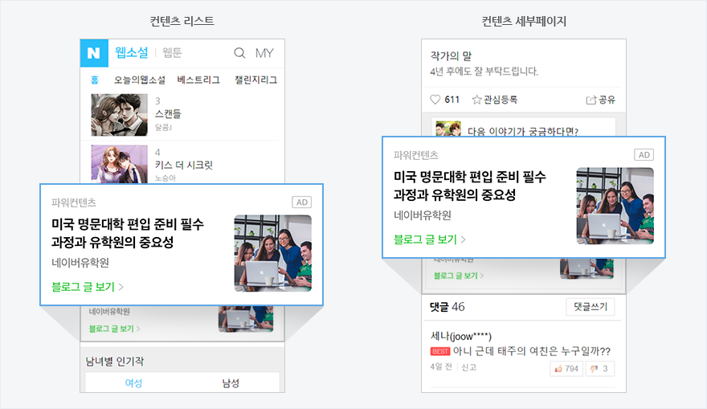Click the 작가의 말 heading

[451, 56]
